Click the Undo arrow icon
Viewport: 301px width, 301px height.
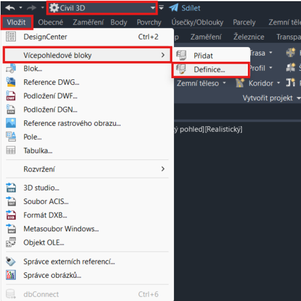(10, 8)
